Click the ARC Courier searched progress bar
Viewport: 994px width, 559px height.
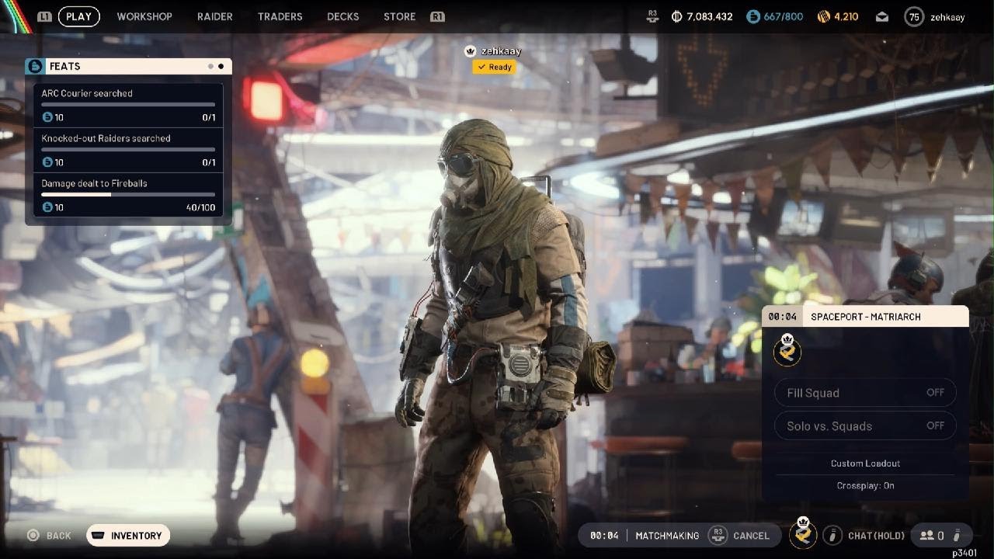pos(128,104)
